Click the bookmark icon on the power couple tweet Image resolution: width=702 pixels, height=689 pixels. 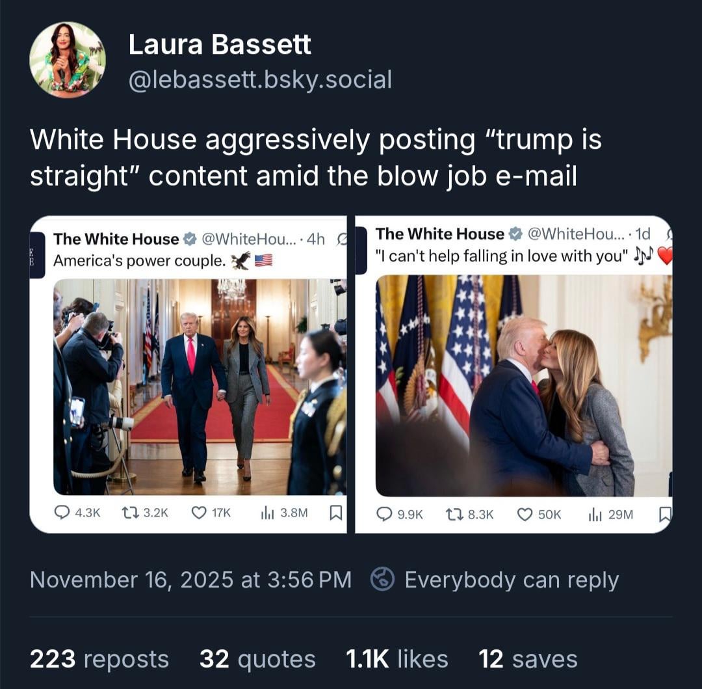(336, 513)
